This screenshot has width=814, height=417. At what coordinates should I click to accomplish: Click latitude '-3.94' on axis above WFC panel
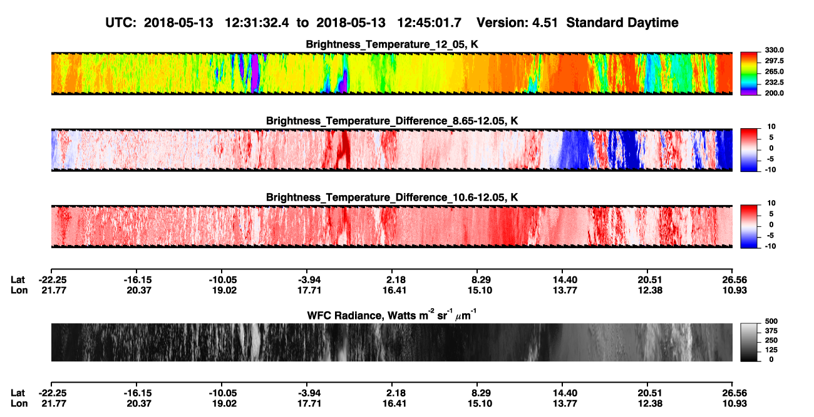[308, 279]
